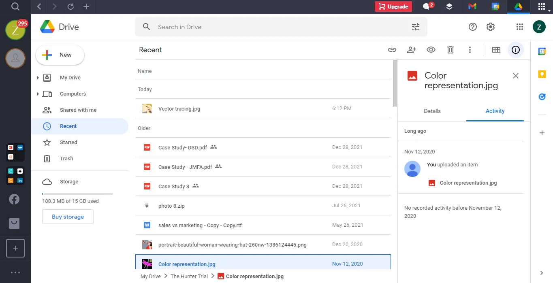Expand Computers tree arrow
Screen dimensions: 553x283
(x=38, y=94)
